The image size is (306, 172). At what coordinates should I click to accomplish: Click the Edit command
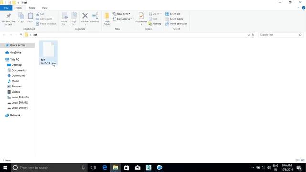153,19
